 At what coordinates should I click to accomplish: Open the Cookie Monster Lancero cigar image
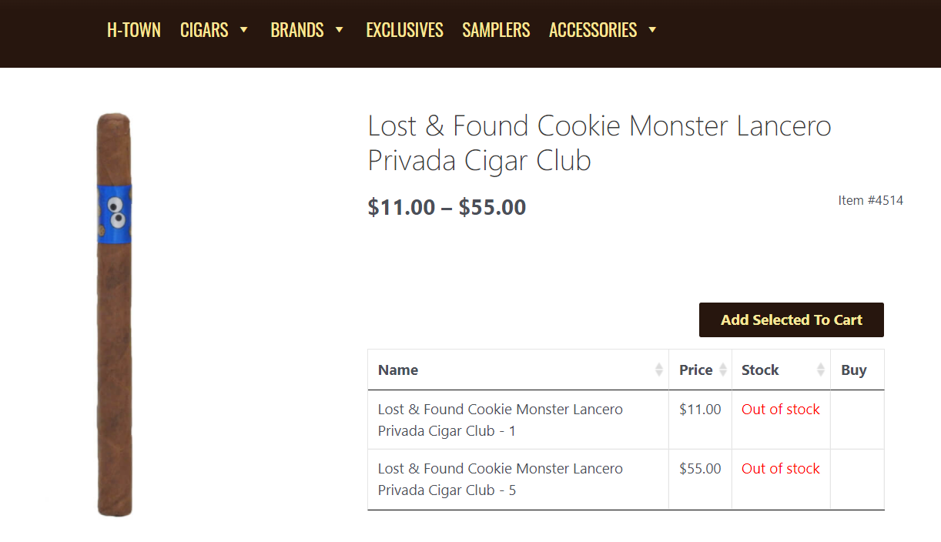114,314
